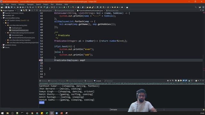Click the Eclipse icon in the taskbar
This screenshot has height=115, width=205.
tap(52, 113)
